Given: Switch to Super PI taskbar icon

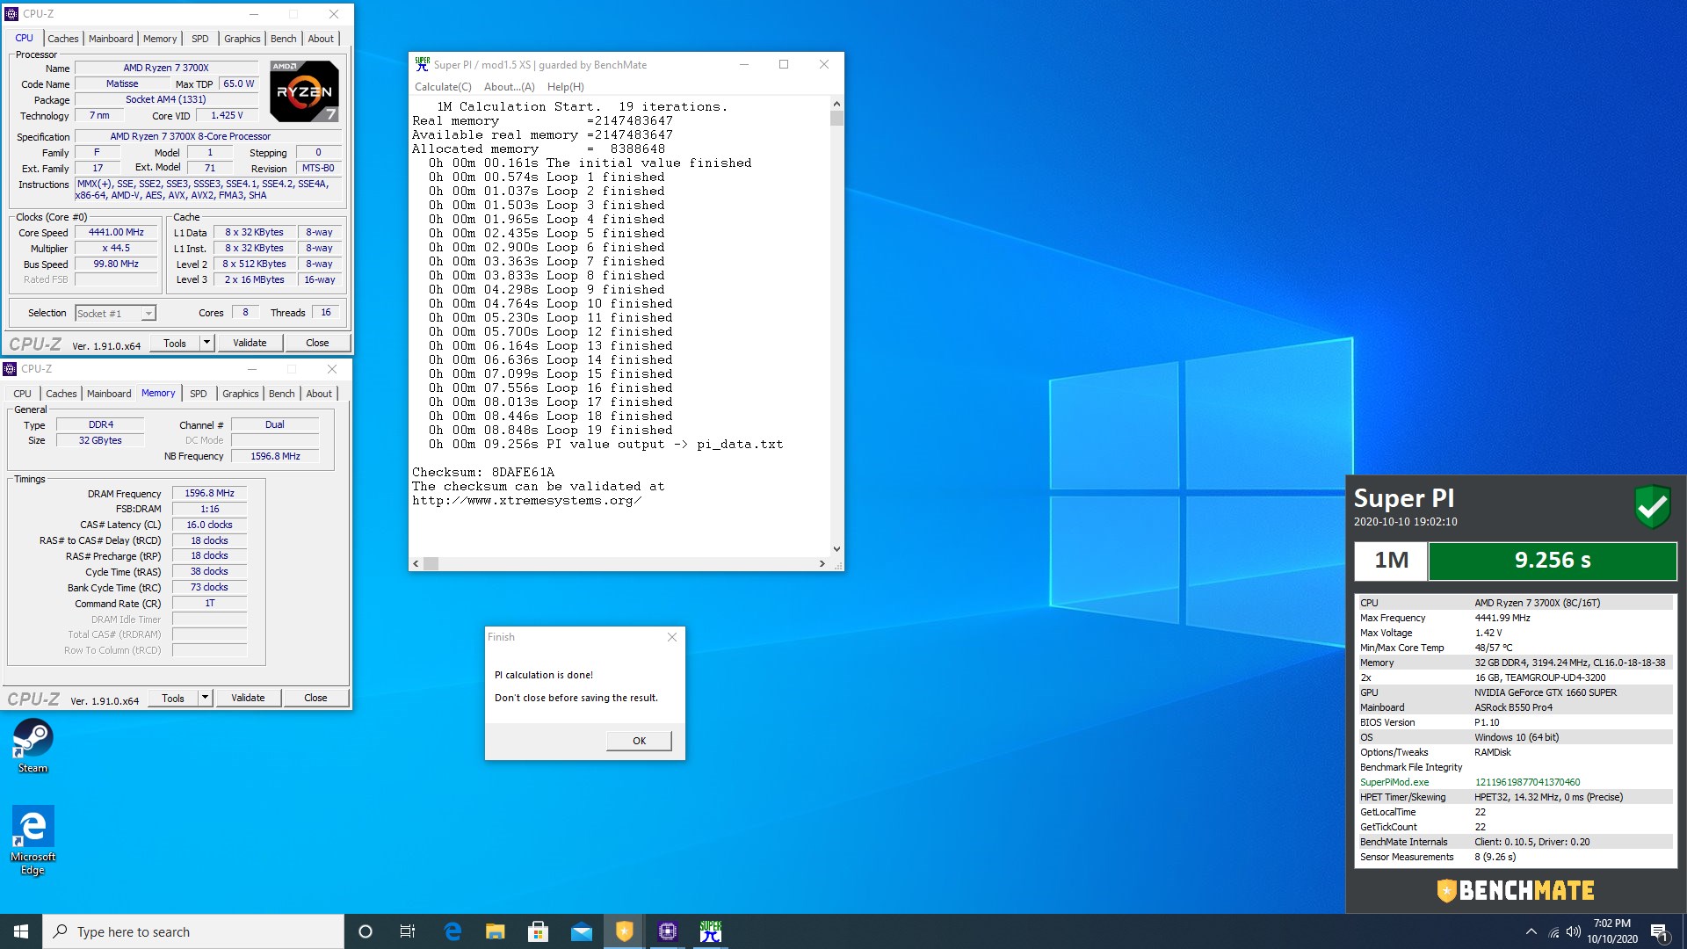Looking at the screenshot, I should pyautogui.click(x=710, y=931).
